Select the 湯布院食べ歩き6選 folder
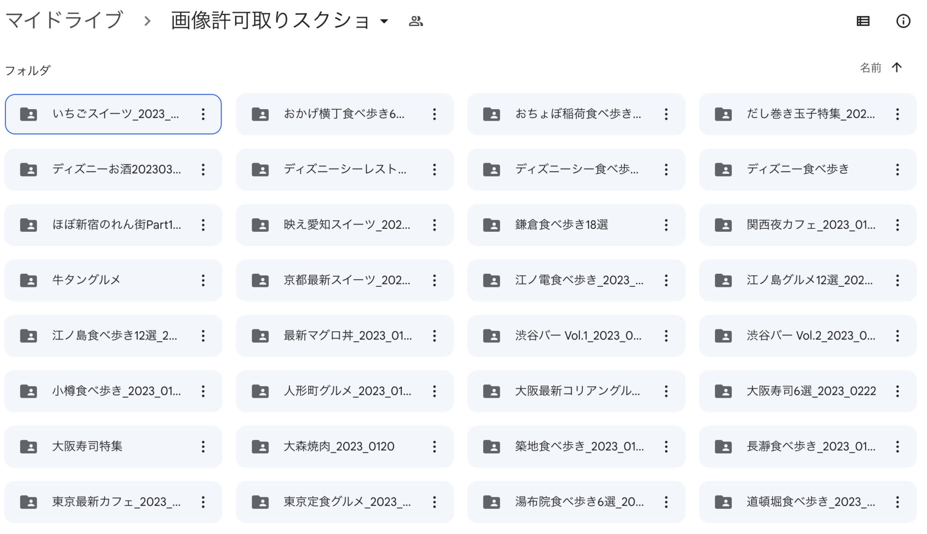The width and height of the screenshot is (927, 534). coord(575,502)
